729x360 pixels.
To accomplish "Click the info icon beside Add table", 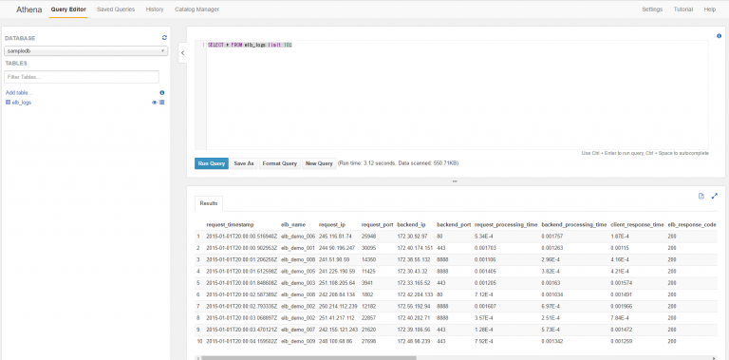I will tap(161, 92).
